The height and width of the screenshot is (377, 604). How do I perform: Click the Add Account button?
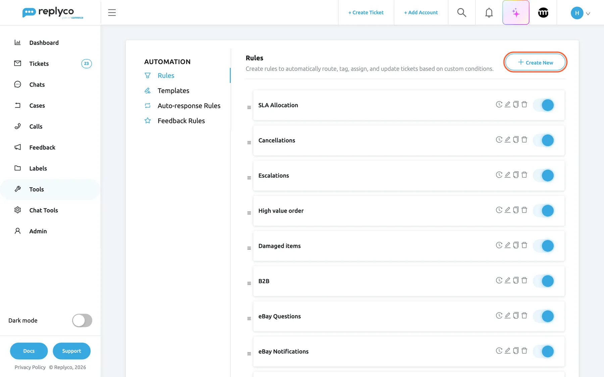click(421, 13)
